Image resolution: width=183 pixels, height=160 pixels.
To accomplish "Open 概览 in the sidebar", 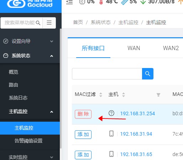I will [x=14, y=72].
